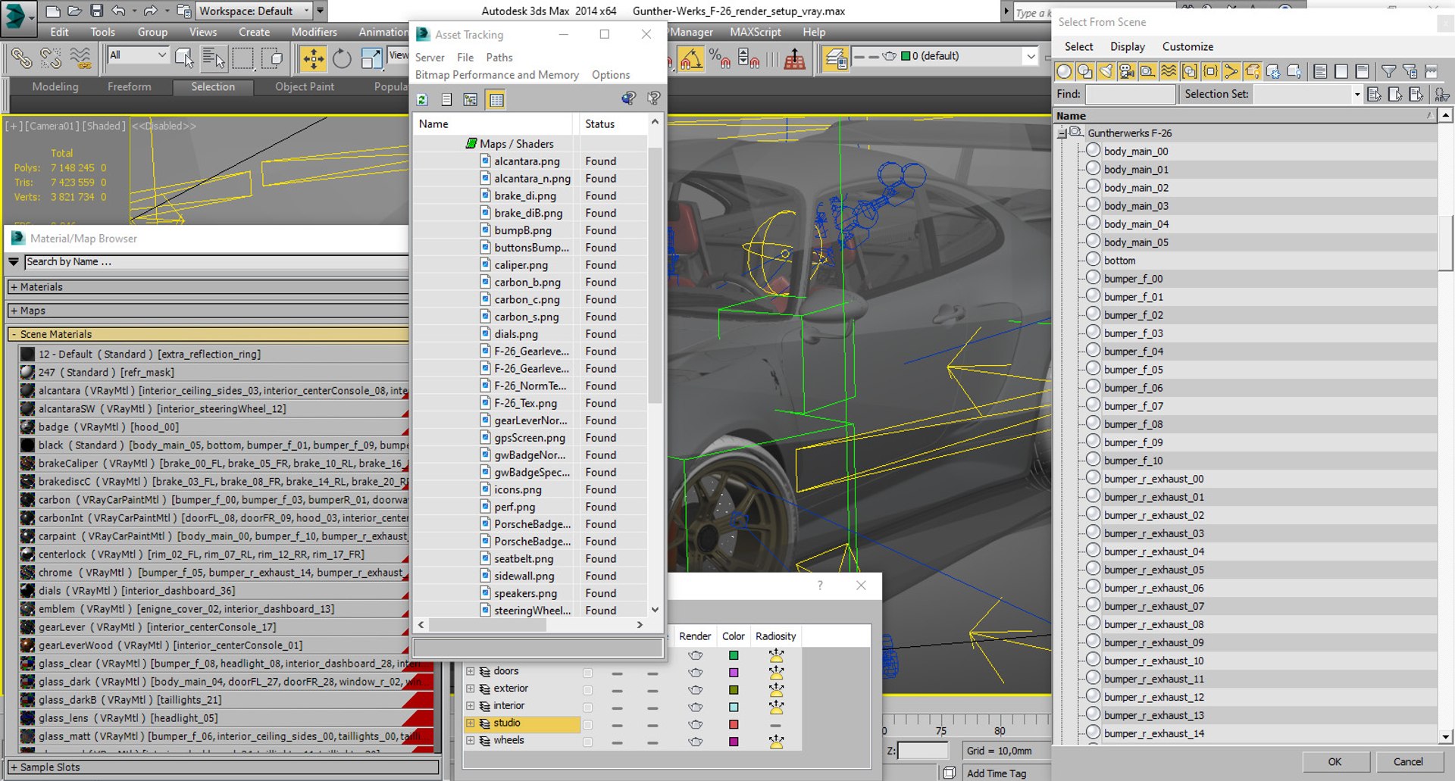Image resolution: width=1455 pixels, height=781 pixels.
Task: Change the interior layer cyan color swatch
Action: click(x=734, y=708)
